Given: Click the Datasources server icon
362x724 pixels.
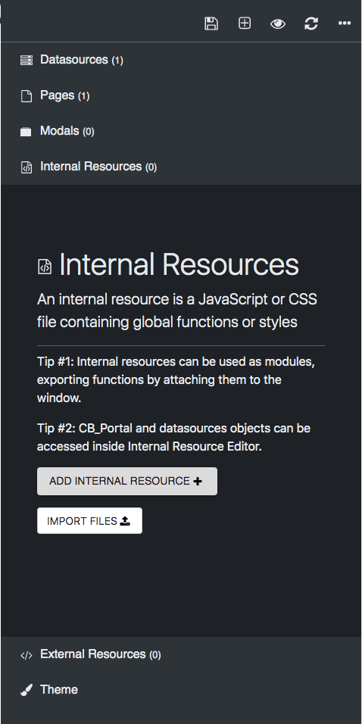Looking at the screenshot, I should pos(27,60).
